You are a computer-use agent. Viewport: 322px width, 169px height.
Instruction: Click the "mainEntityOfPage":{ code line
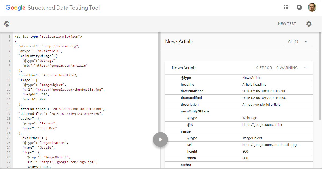(38, 56)
